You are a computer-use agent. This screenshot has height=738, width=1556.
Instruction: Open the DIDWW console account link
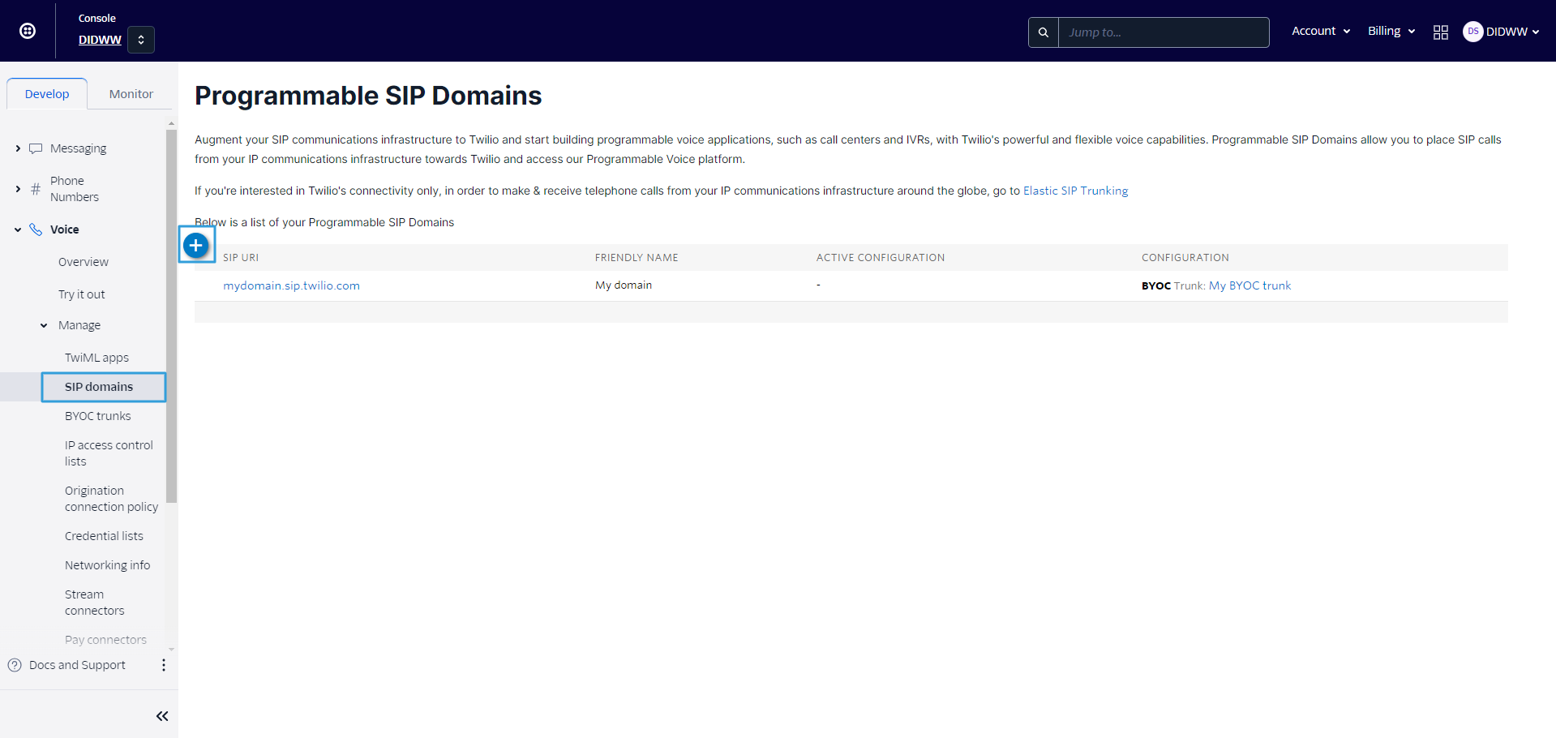pyautogui.click(x=100, y=40)
